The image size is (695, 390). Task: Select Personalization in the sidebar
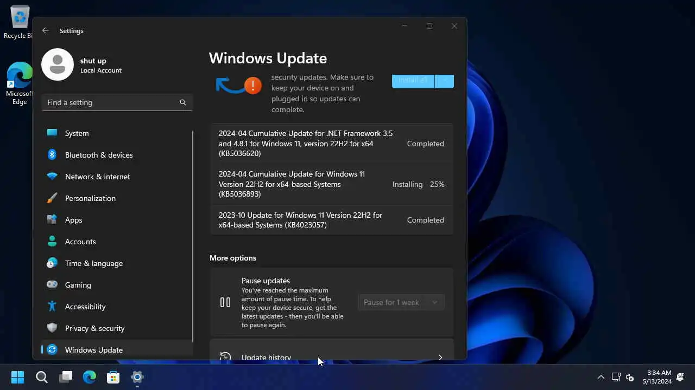[x=117, y=198]
